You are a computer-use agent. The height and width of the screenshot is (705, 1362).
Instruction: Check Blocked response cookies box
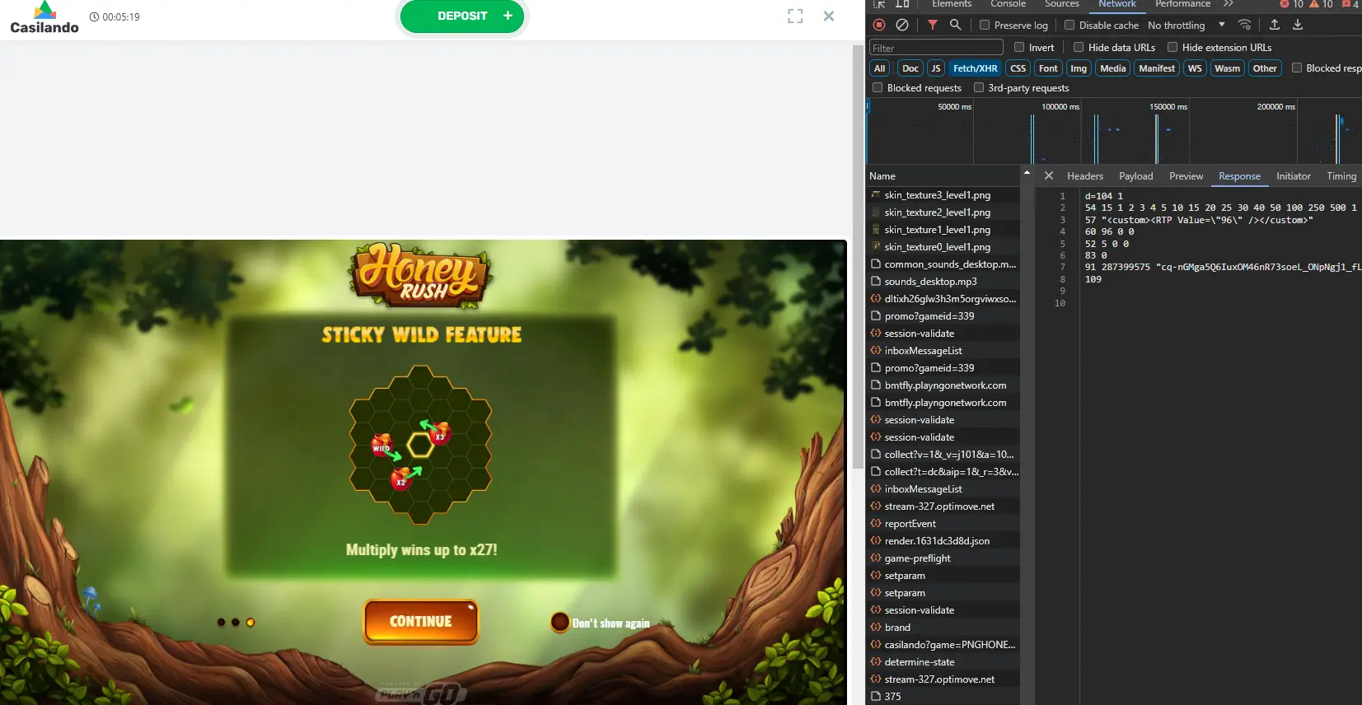coord(1297,68)
